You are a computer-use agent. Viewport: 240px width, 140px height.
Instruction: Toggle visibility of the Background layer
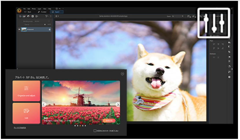coord(19,29)
